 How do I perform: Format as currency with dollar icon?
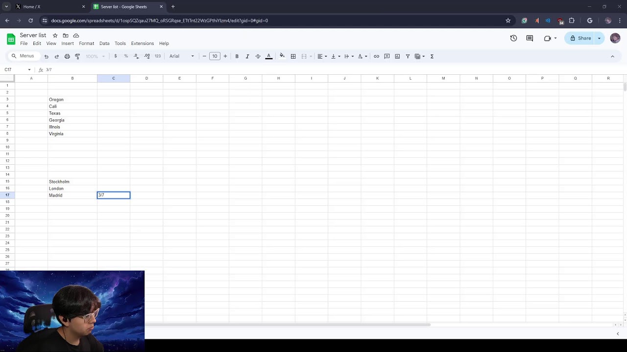pyautogui.click(x=116, y=56)
